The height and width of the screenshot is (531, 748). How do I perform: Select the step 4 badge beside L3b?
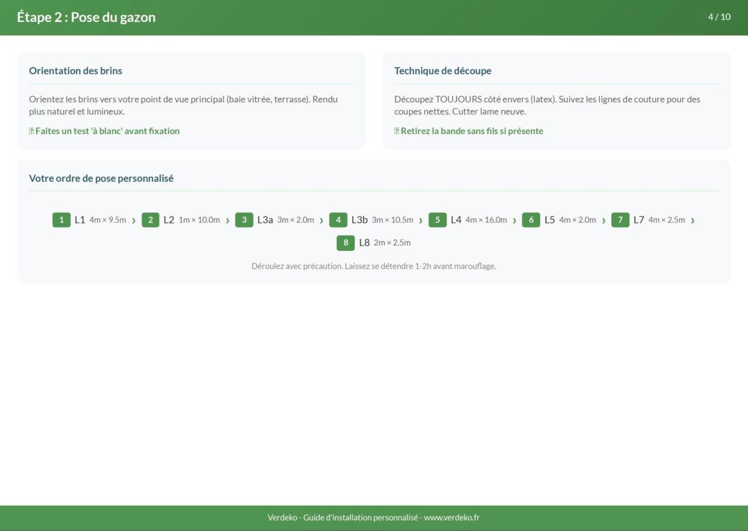click(338, 220)
